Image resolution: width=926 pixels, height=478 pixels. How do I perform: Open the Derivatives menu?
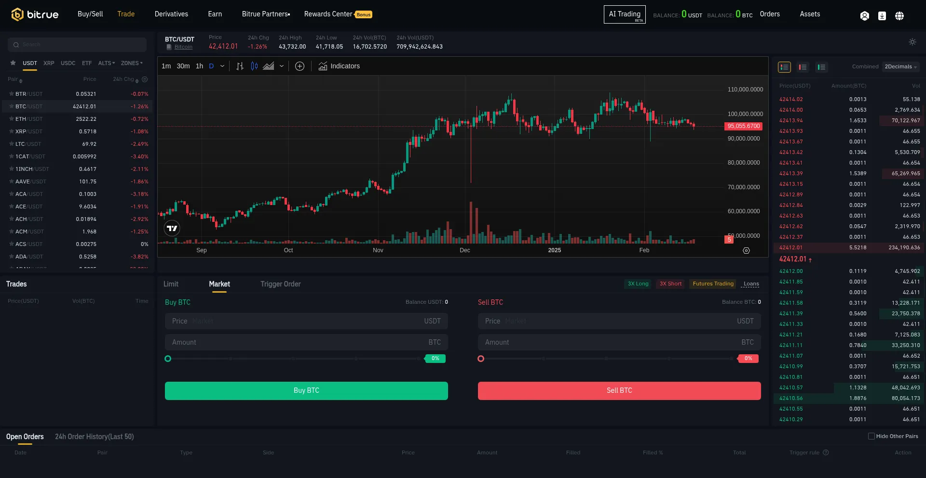[x=171, y=14]
